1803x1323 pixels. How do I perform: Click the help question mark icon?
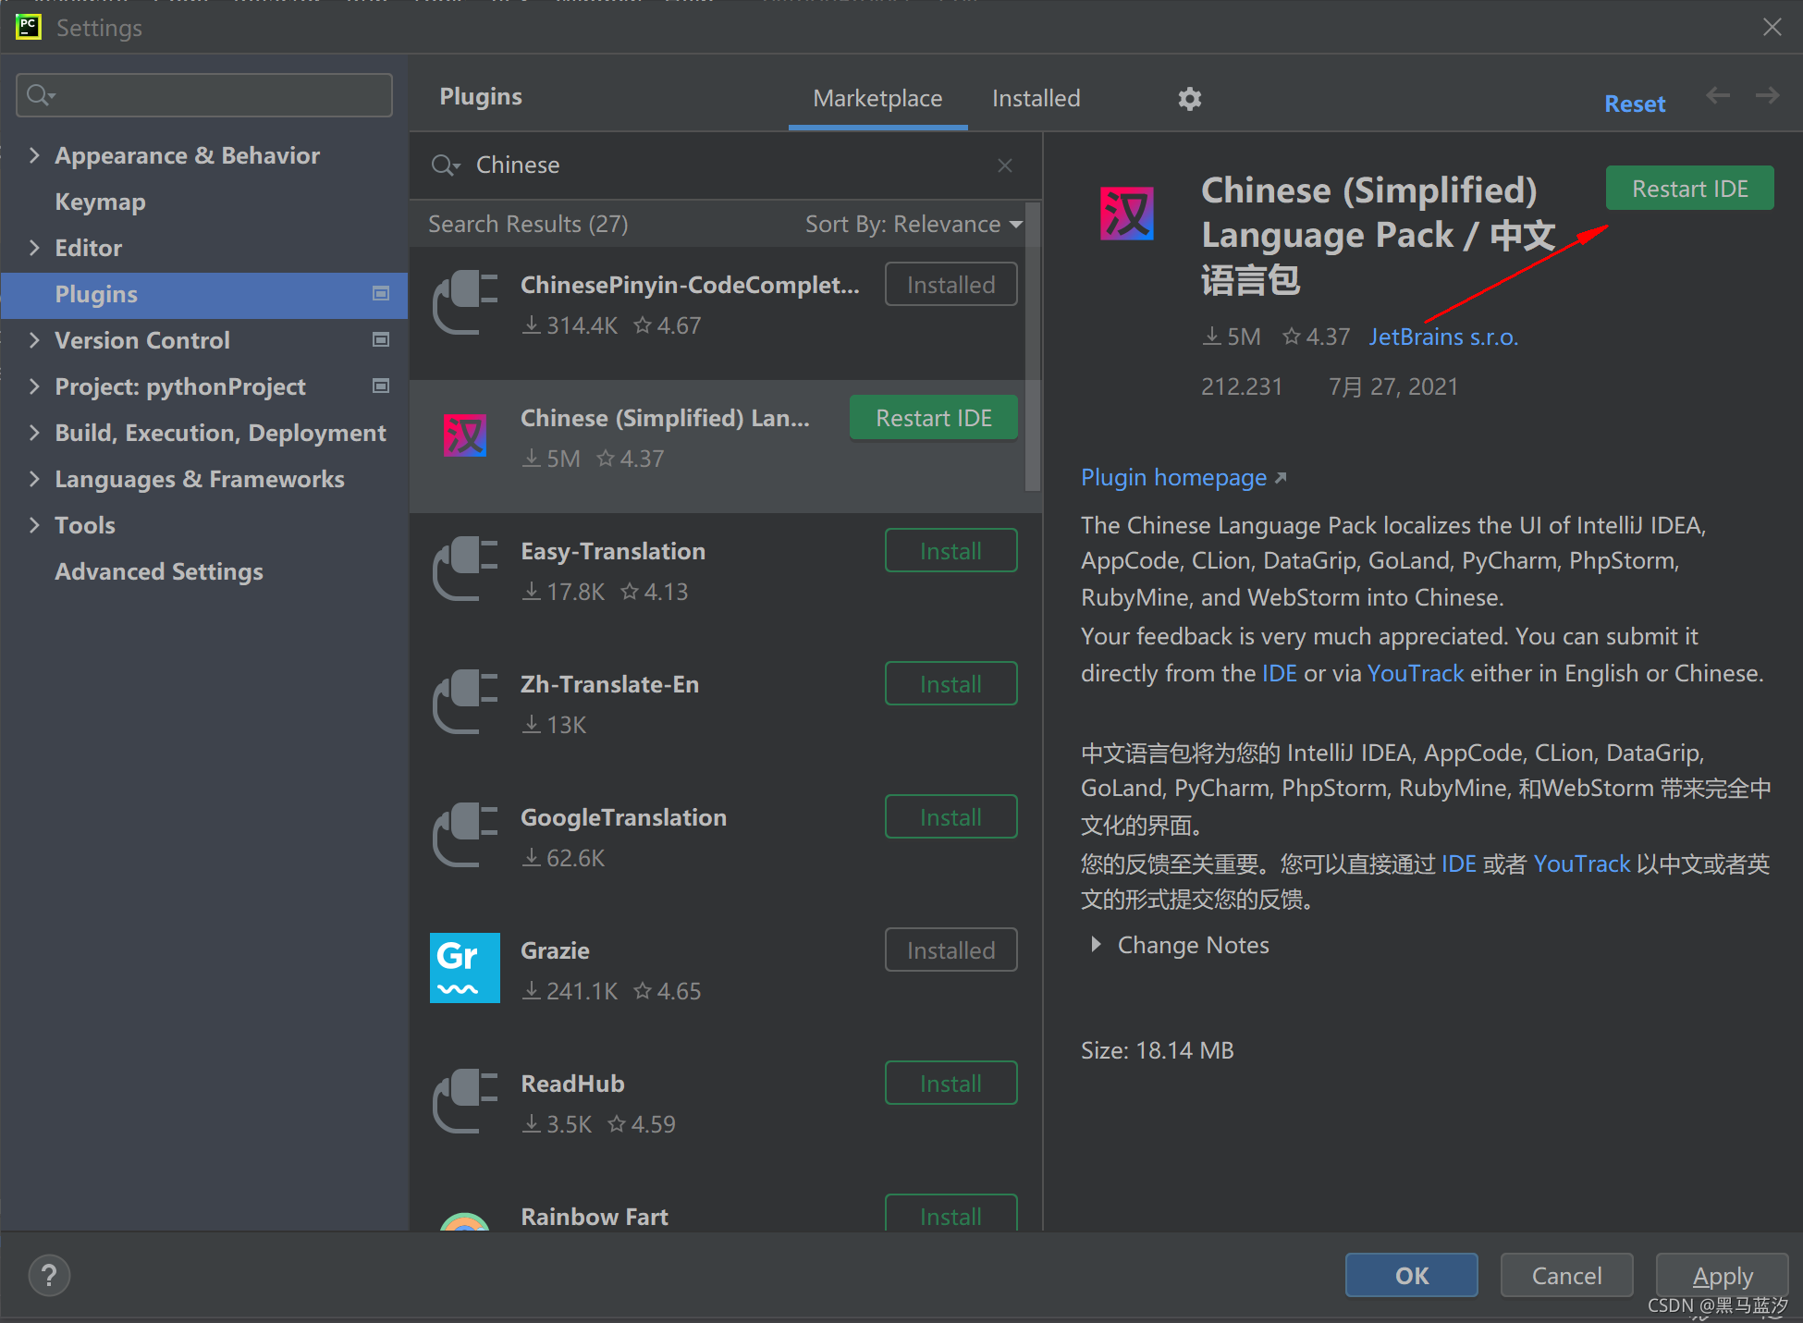click(49, 1275)
